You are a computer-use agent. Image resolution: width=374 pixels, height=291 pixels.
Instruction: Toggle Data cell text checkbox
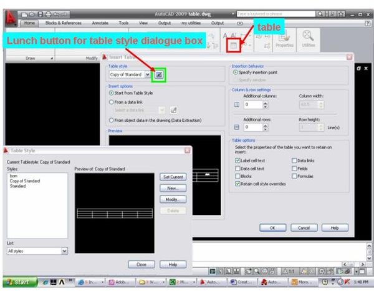click(x=237, y=169)
